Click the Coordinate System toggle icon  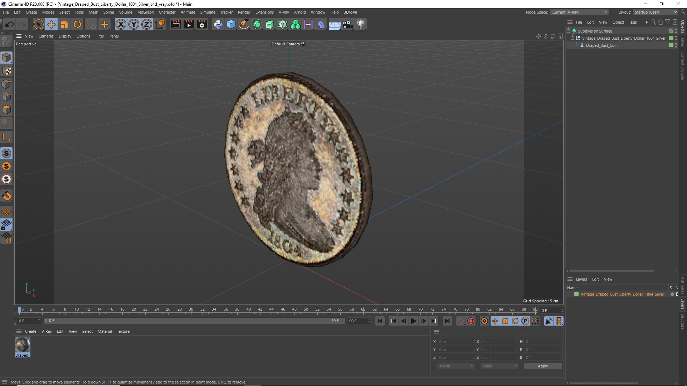160,24
